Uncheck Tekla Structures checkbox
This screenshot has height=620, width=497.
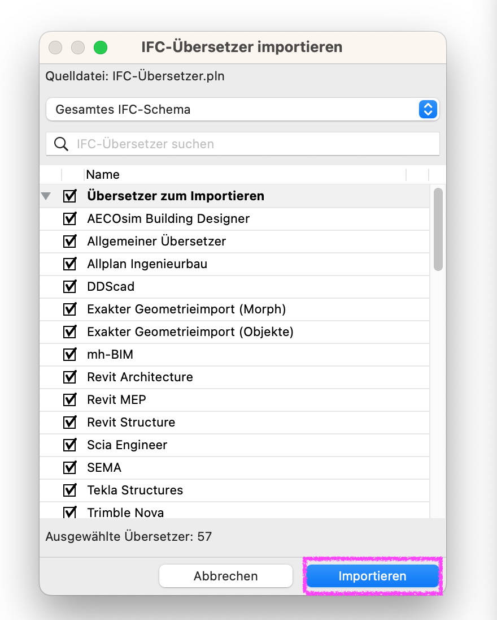tap(70, 490)
